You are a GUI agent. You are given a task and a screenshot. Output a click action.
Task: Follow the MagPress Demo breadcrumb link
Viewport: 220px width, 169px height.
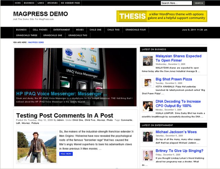(x=36, y=42)
